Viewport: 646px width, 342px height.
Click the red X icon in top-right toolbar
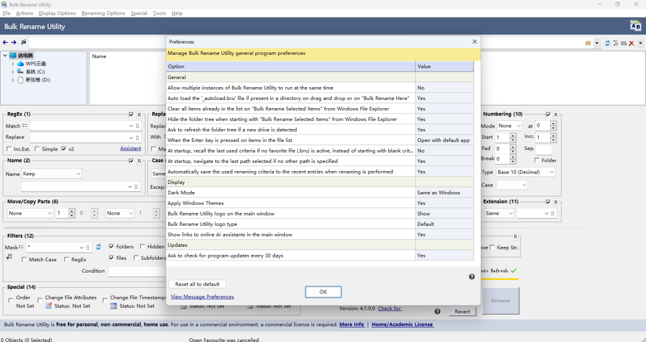pyautogui.click(x=631, y=43)
